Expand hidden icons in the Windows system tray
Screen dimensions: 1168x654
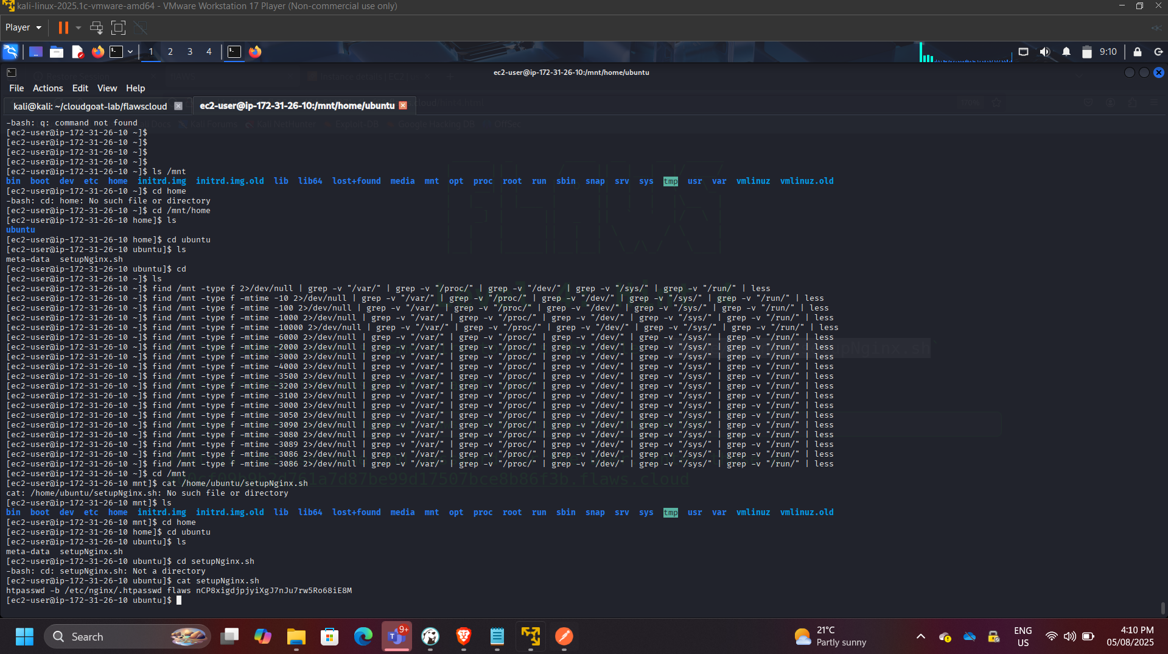click(920, 636)
